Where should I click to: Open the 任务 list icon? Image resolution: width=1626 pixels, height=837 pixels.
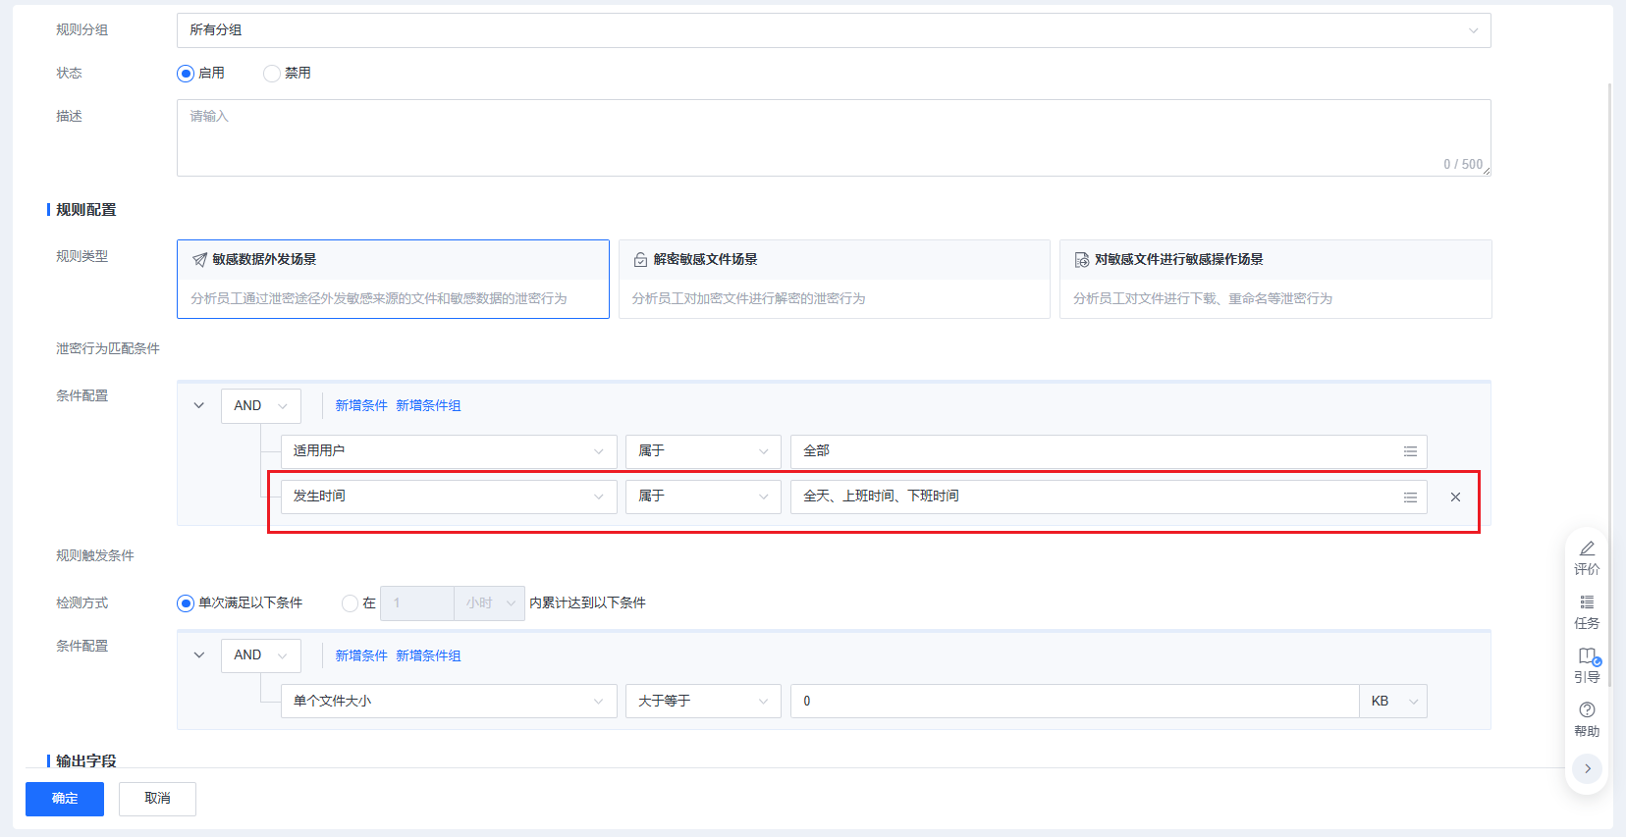1587,603
